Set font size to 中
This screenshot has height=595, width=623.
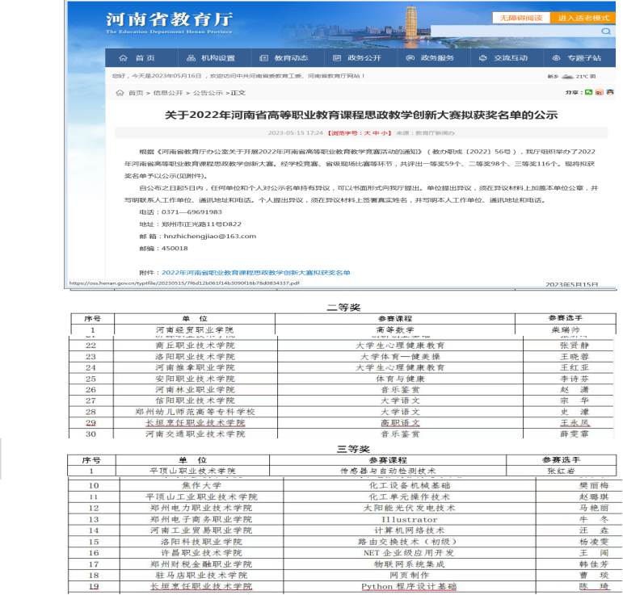[x=376, y=133]
